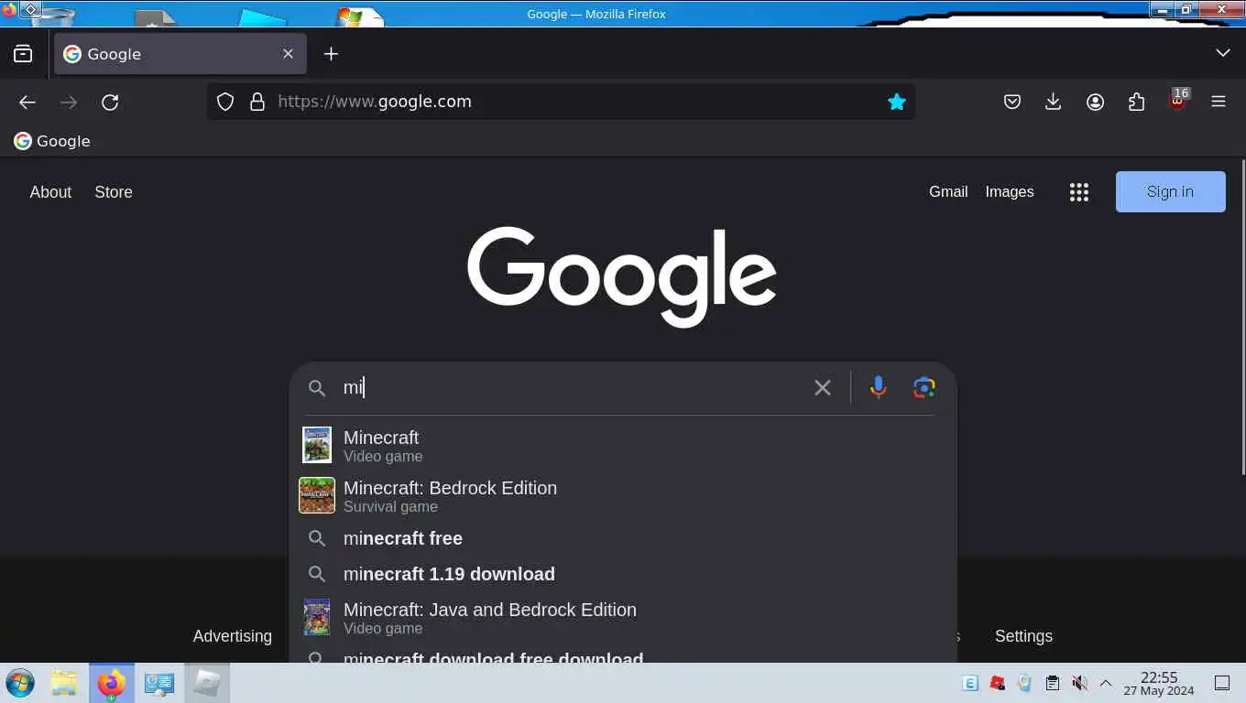Screen dimensions: 1246x703
Task: Open the Settings footer link
Action: pyautogui.click(x=1023, y=636)
